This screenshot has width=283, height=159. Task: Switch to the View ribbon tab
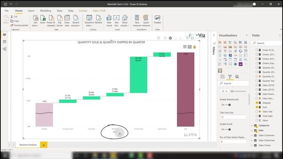tap(60, 11)
